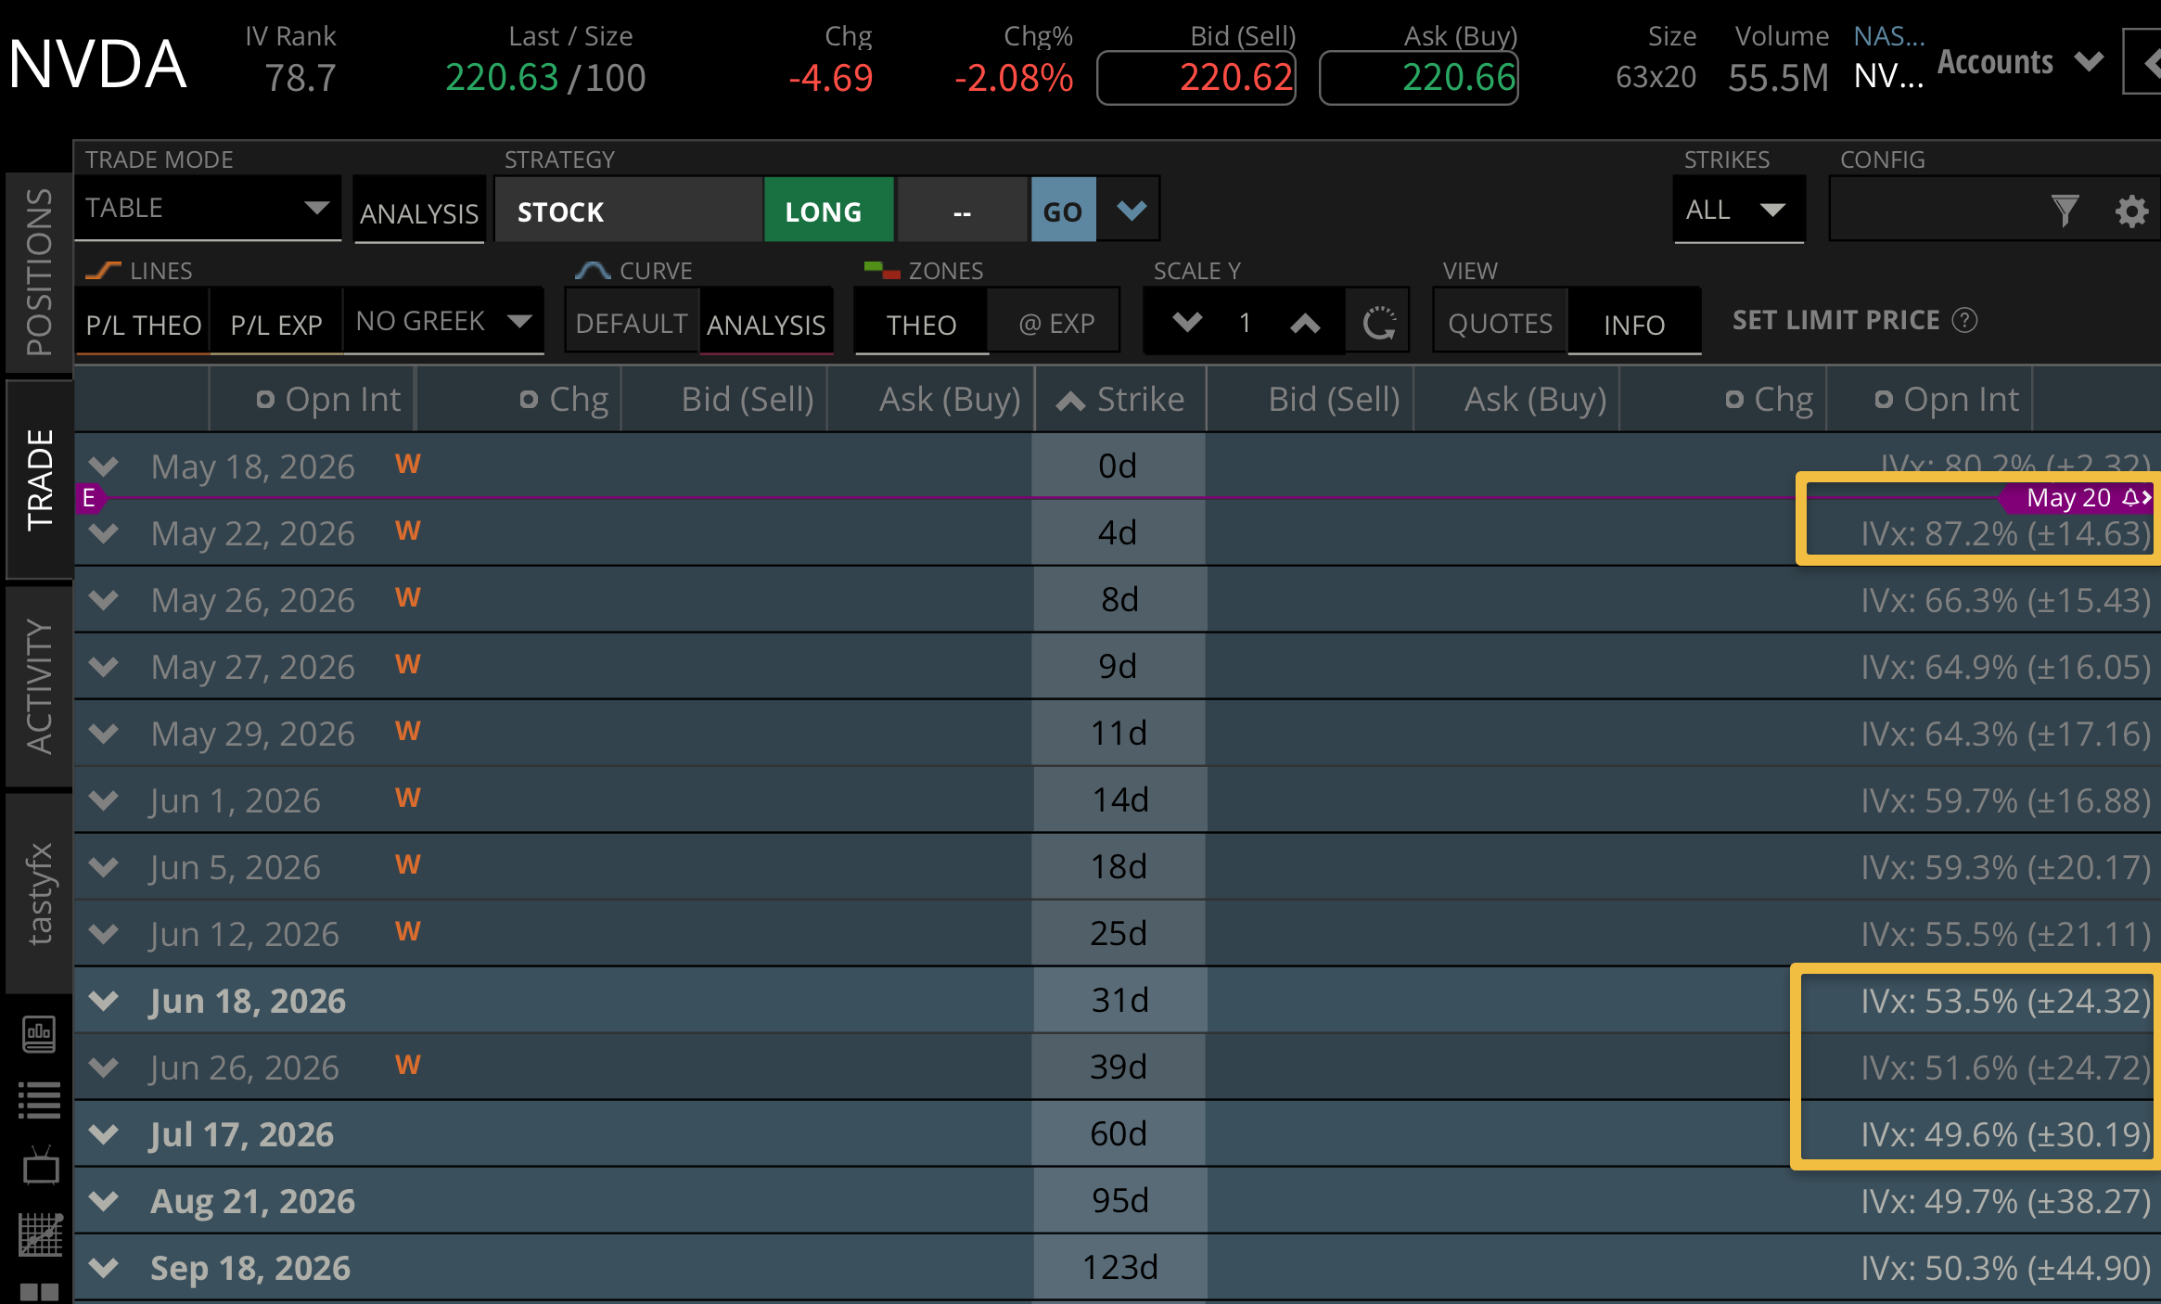Open the Accounts dropdown

pos(2020,62)
